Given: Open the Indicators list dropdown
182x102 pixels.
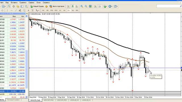Looking at the screenshot, I should (105, 6).
